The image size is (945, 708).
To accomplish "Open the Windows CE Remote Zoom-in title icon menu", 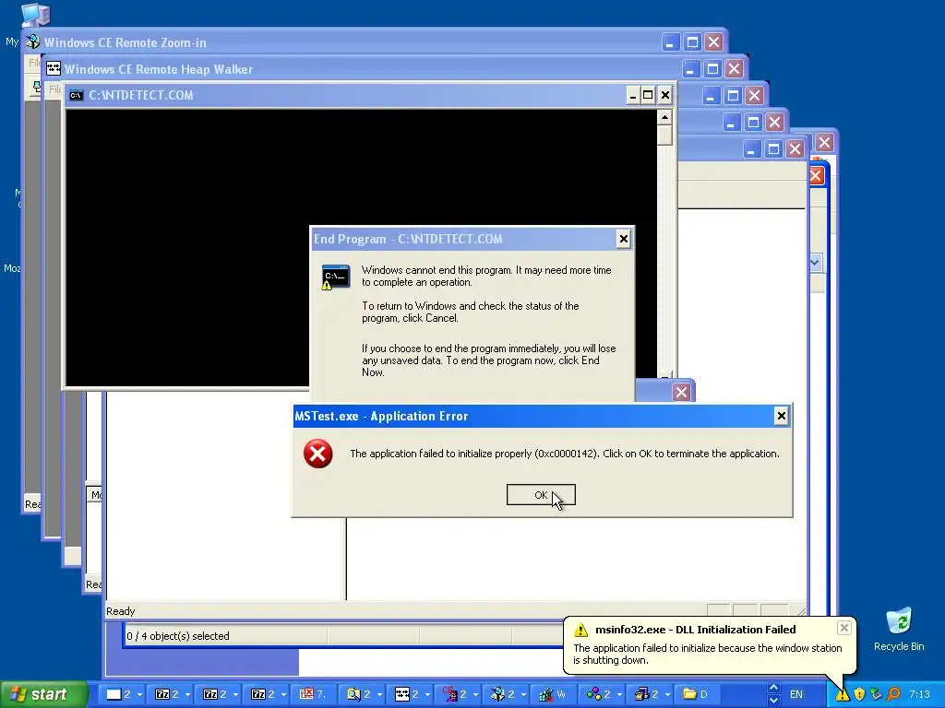I will pos(32,42).
